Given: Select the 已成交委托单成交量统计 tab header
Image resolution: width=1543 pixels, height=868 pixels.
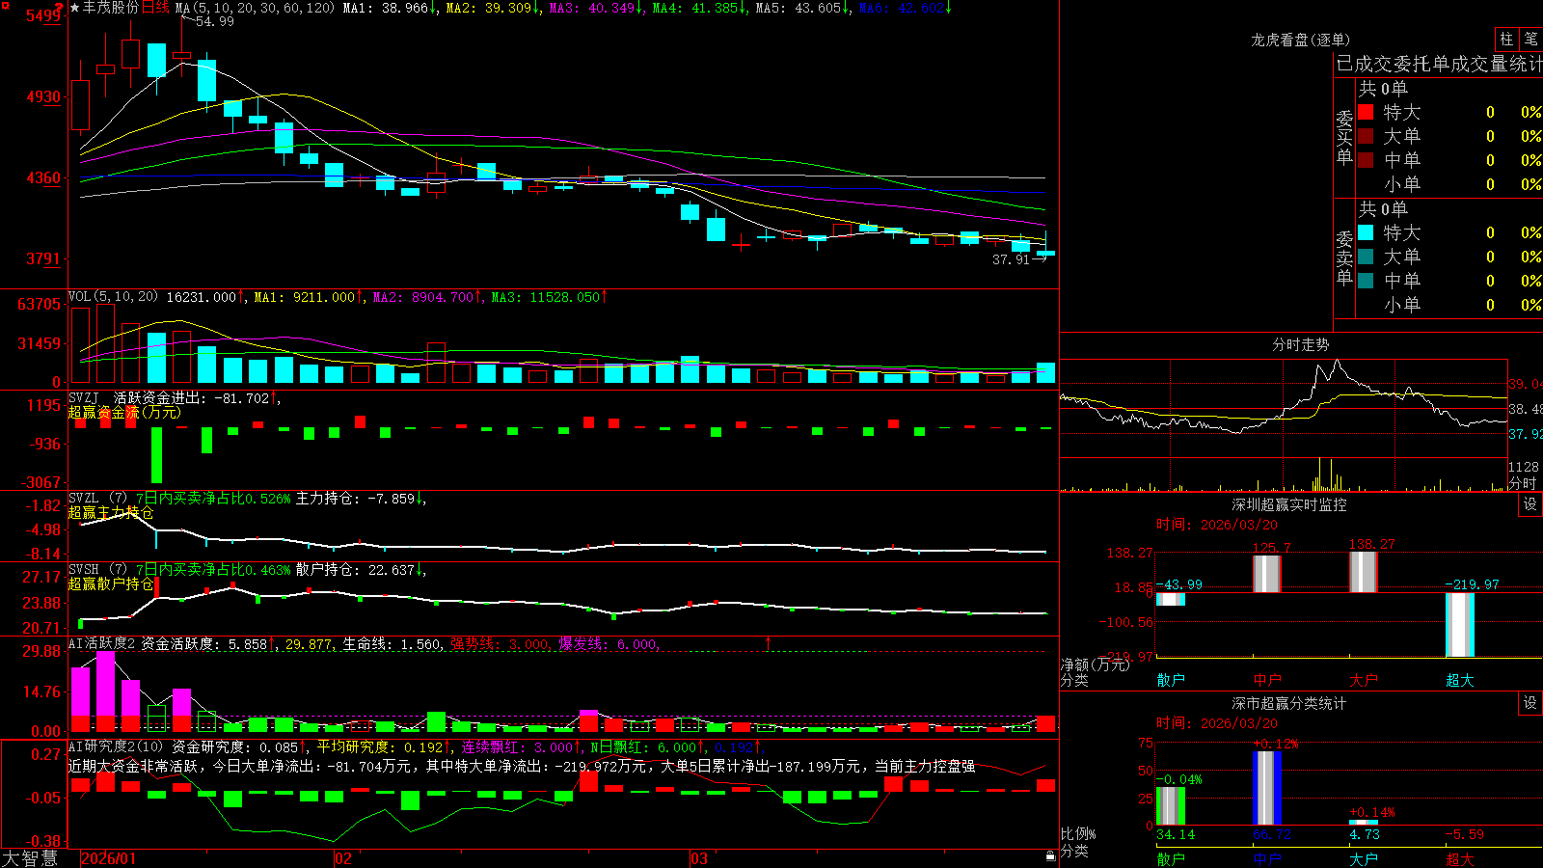Looking at the screenshot, I should tap(1439, 64).
